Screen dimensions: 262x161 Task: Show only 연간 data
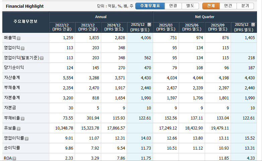click(228, 6)
